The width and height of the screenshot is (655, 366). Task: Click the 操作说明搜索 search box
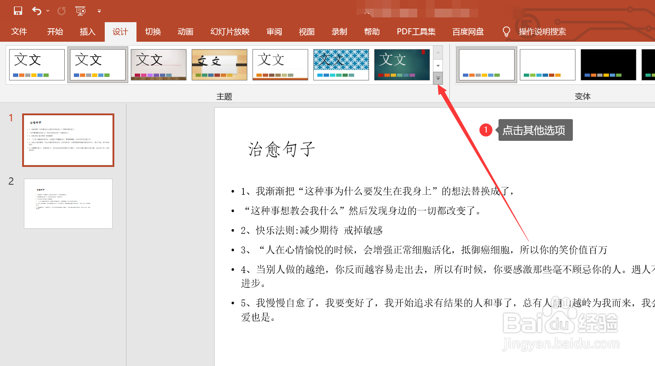[542, 32]
